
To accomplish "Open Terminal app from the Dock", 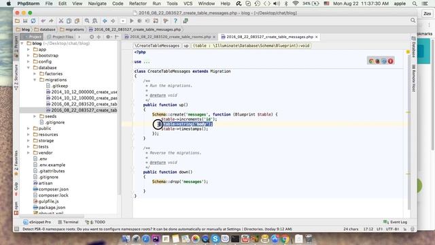I will click(x=235, y=239).
